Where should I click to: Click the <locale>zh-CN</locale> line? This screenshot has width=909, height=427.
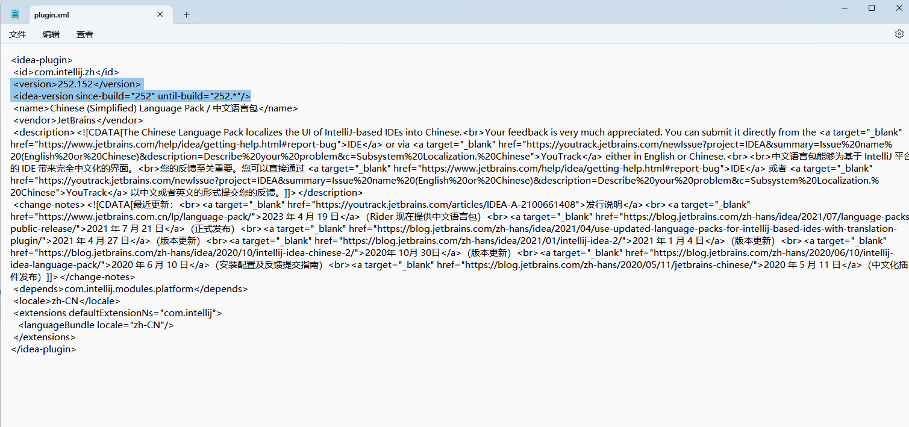tap(67, 301)
